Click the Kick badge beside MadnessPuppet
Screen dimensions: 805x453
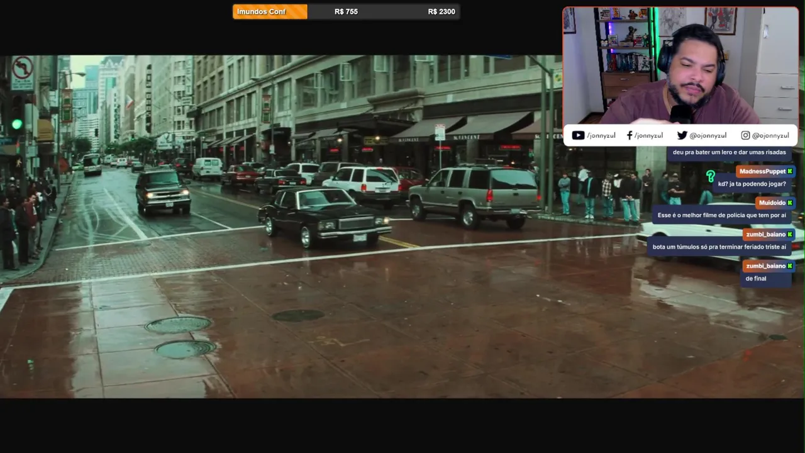(790, 171)
